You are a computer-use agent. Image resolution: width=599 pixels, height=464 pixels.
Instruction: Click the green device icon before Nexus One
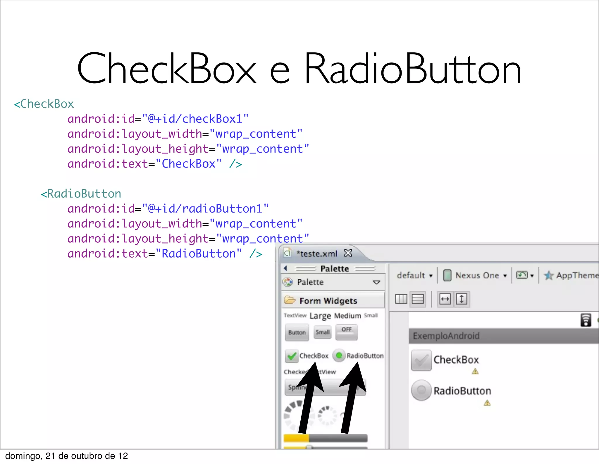pos(447,275)
